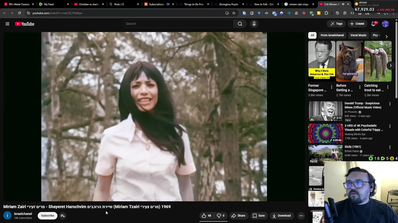Subscribe to israelchanel
Screen dimensions: 398x223
click(x=48, y=216)
